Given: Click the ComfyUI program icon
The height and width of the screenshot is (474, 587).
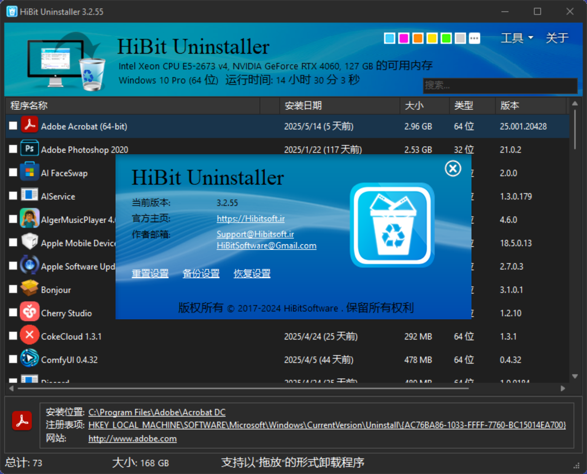Looking at the screenshot, I should (30, 359).
